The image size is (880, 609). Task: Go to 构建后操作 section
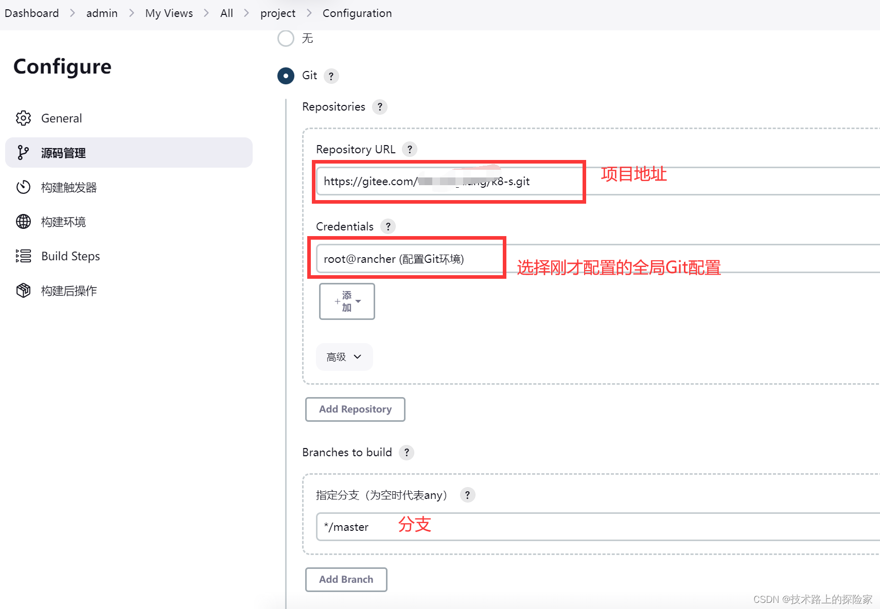[129, 291]
